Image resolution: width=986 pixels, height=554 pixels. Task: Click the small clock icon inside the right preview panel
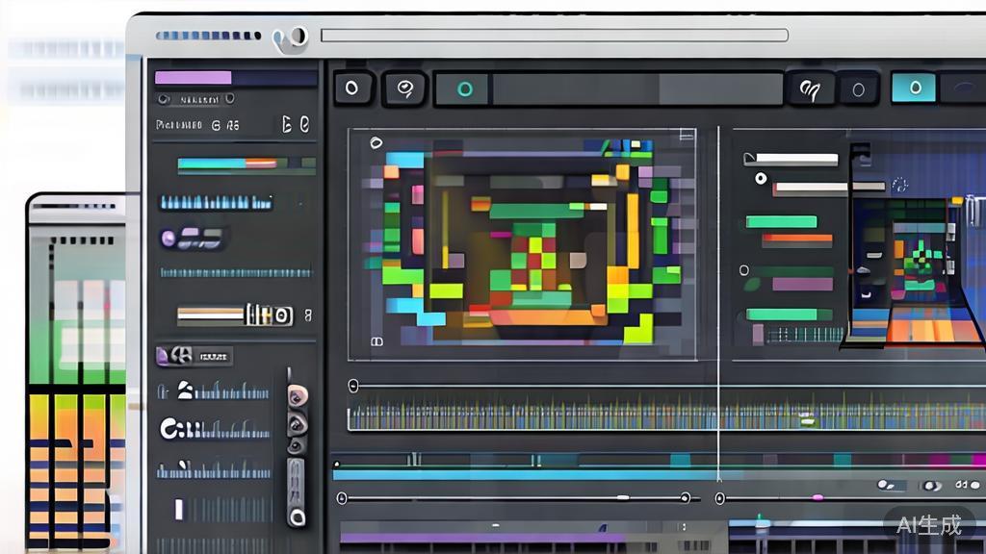899,186
